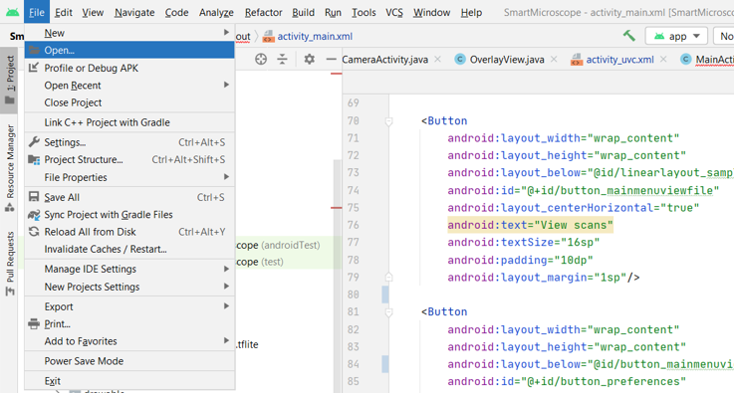
Task: Click activity_main.xml breadcrumb
Action: 308,36
